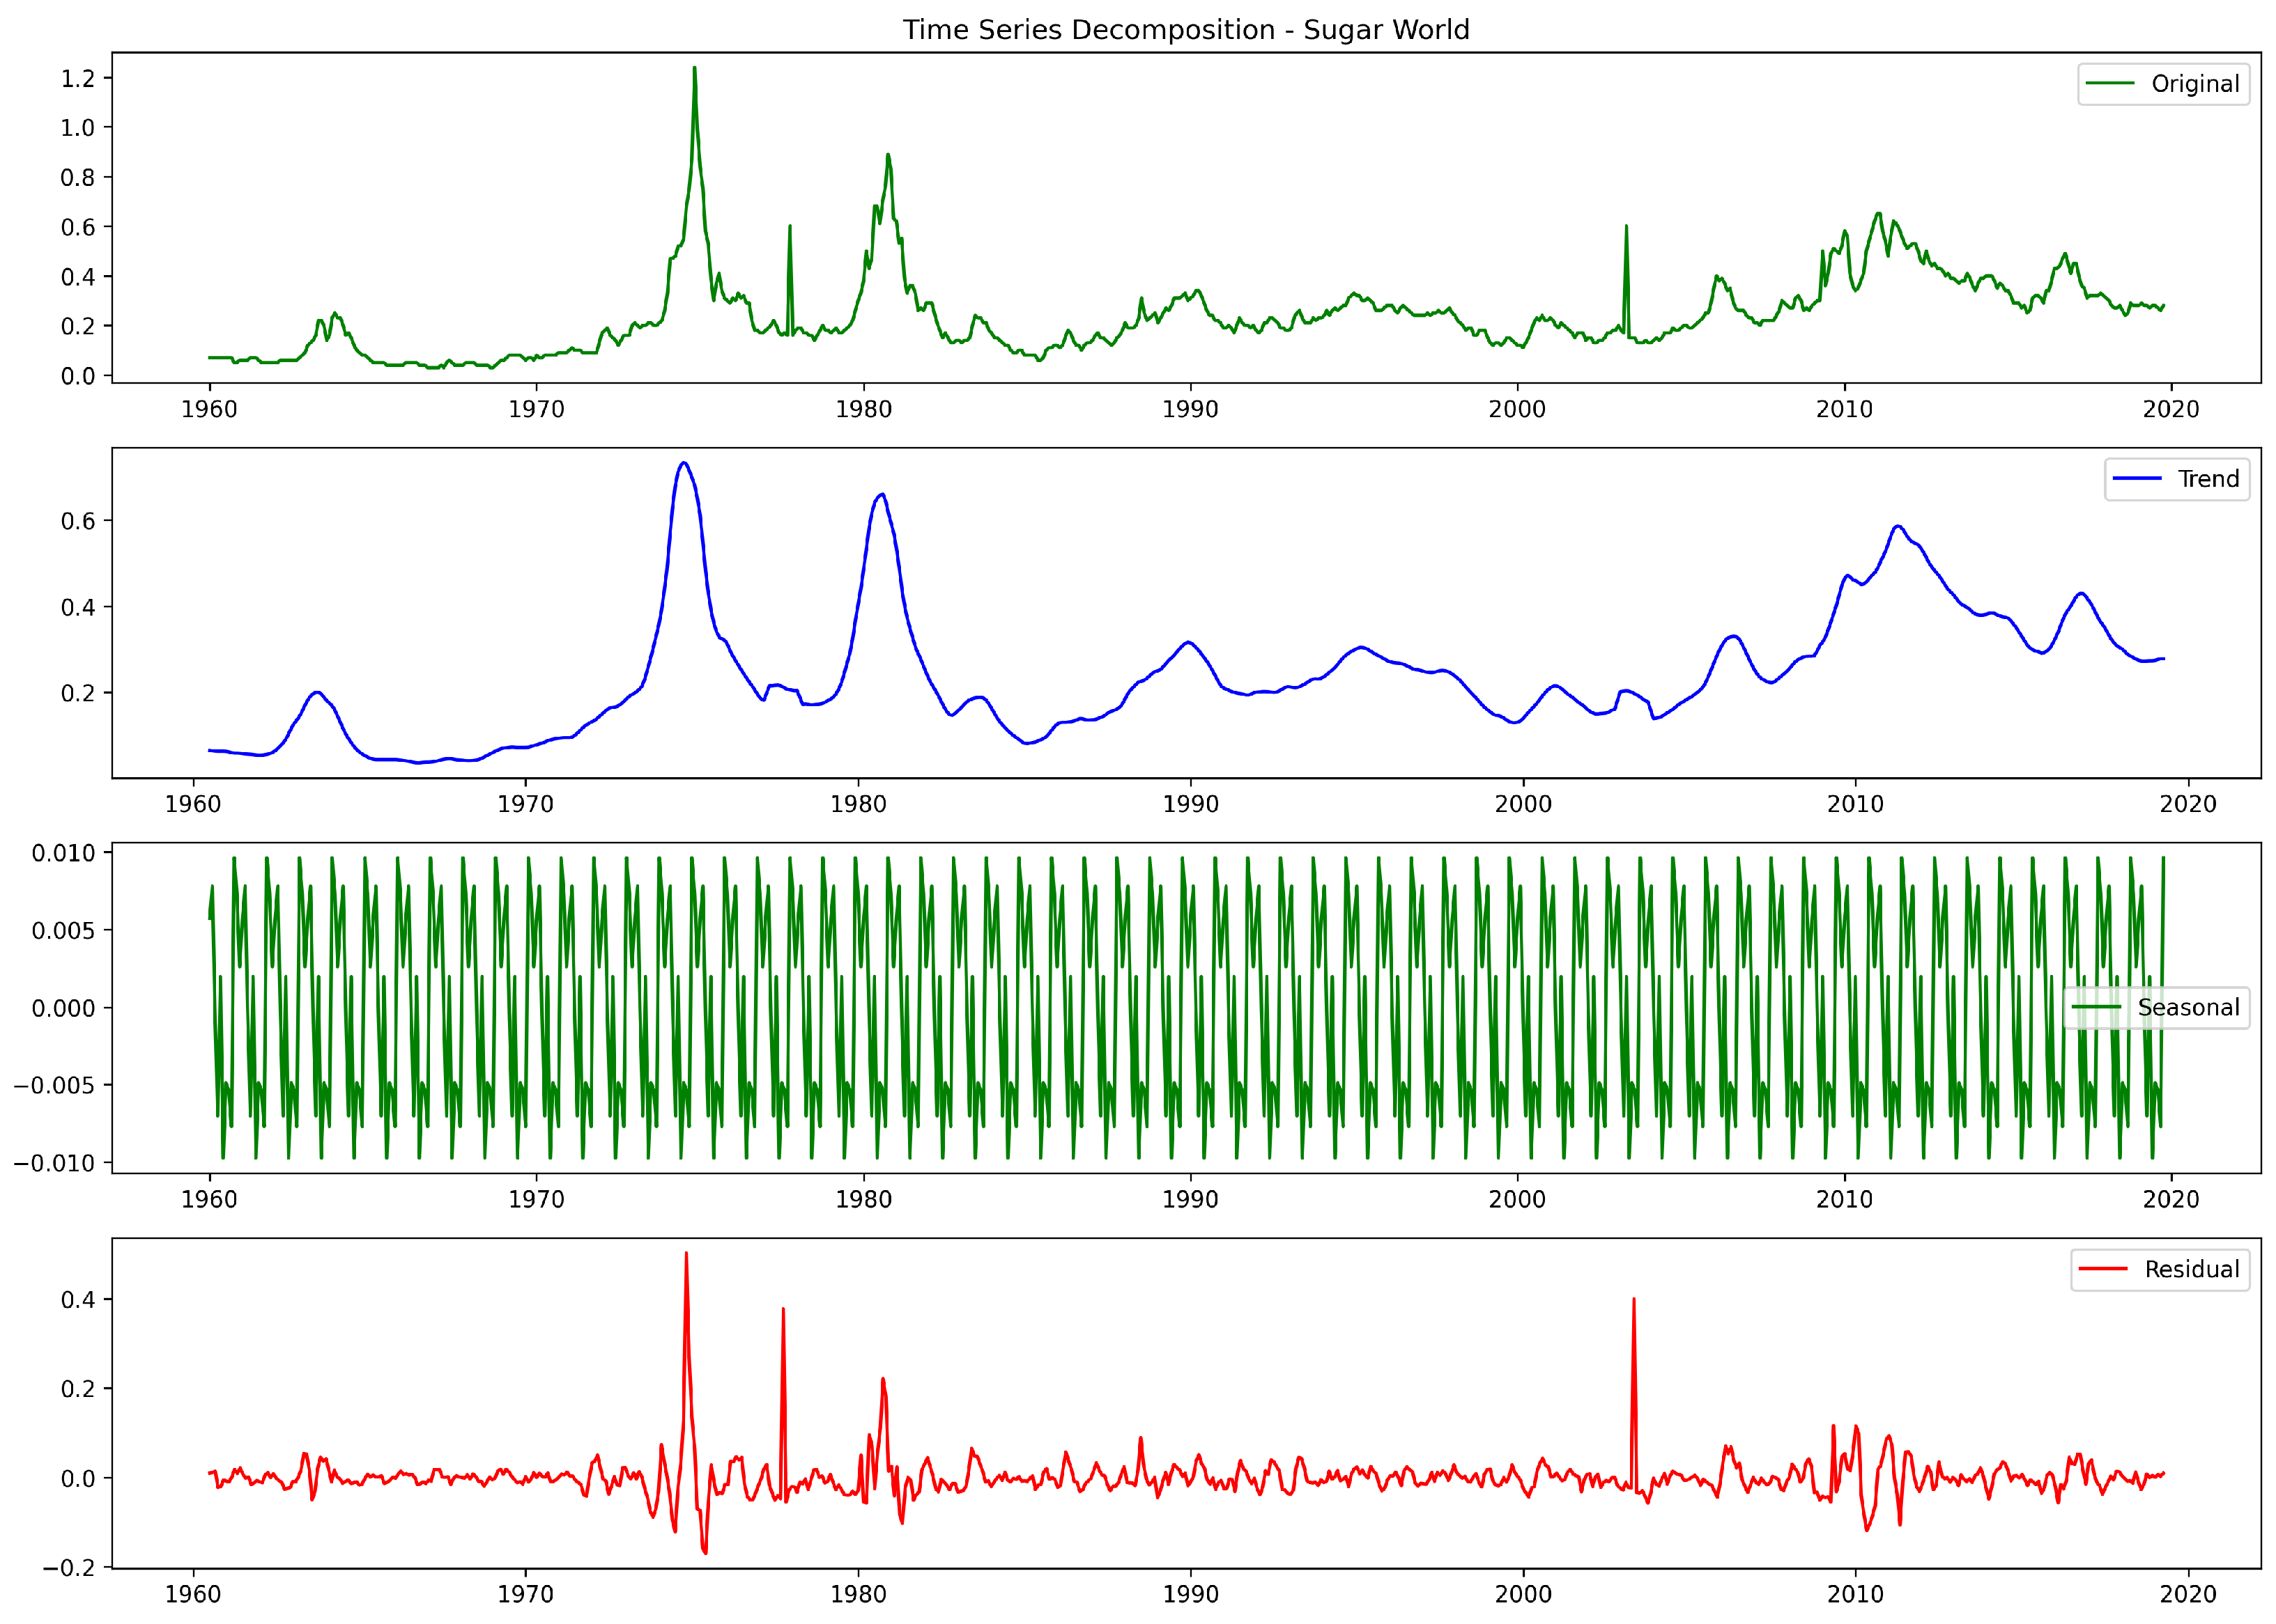2276x1624 pixels.
Task: Click the 0.6 y-axis label of Trend plot
Action: pyautogui.click(x=78, y=521)
